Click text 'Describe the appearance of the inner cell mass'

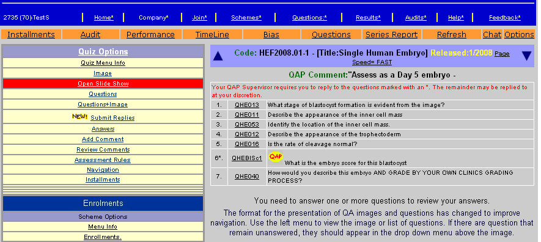point(335,115)
